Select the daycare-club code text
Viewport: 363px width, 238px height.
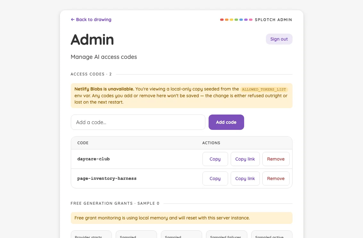click(x=94, y=159)
